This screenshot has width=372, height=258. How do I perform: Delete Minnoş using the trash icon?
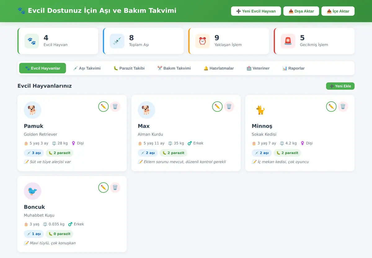tap(343, 106)
